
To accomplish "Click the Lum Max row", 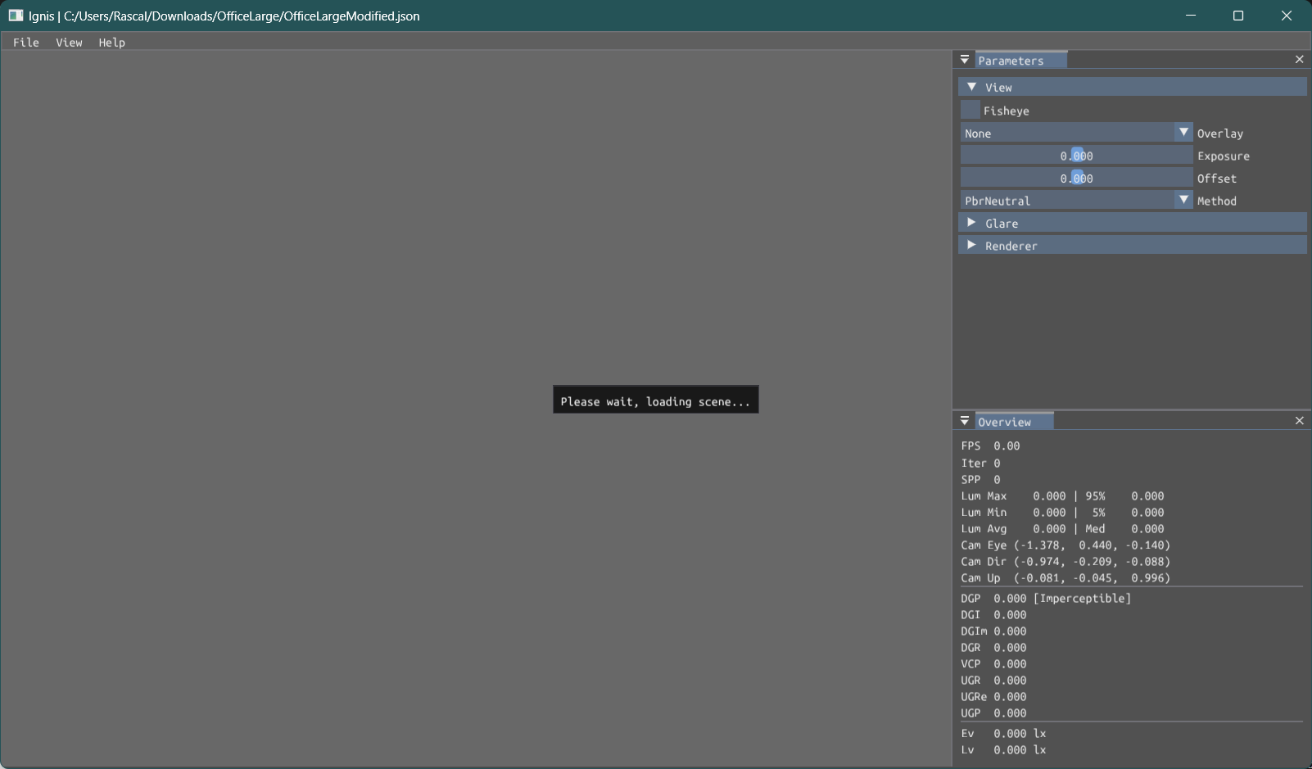I will [x=1062, y=496].
